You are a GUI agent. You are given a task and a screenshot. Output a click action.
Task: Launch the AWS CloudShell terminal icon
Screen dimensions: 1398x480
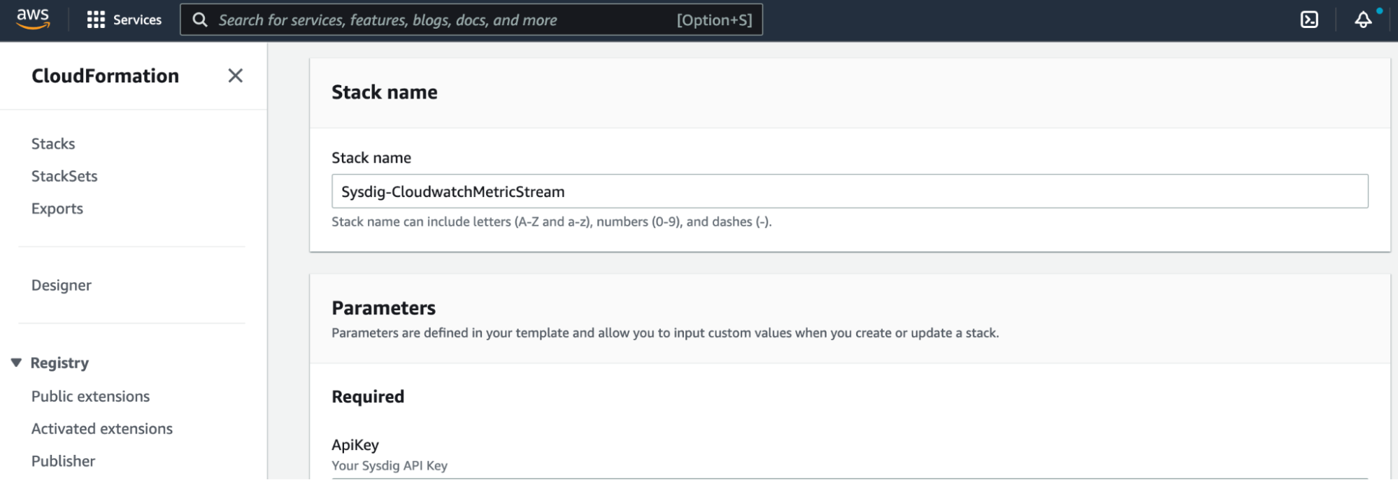(1308, 19)
